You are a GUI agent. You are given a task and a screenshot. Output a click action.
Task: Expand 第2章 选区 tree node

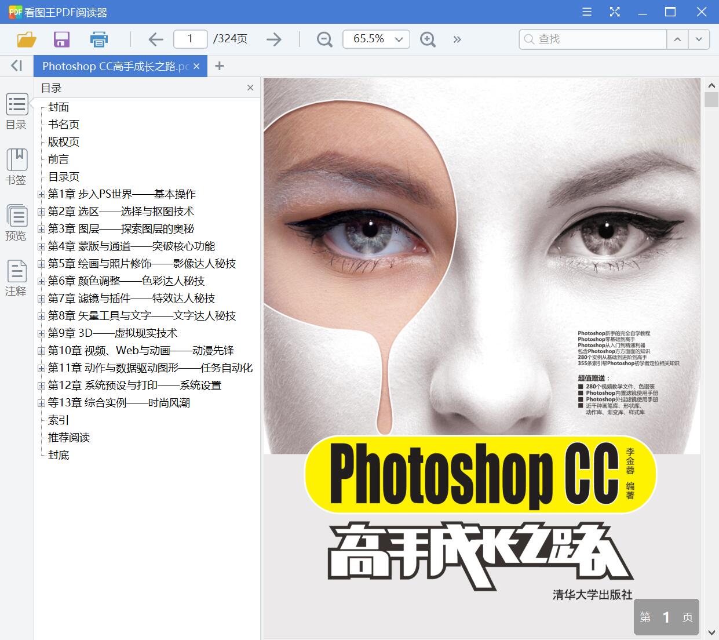click(x=41, y=212)
